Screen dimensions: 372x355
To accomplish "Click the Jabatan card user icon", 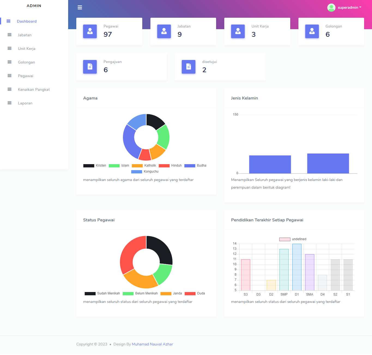I will pyautogui.click(x=164, y=31).
